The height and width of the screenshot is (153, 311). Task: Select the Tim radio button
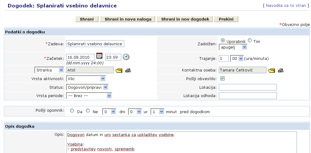tap(250, 41)
